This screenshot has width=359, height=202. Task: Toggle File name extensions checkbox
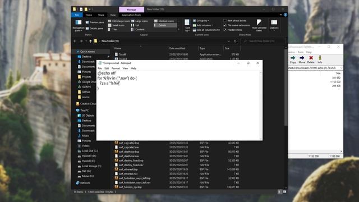(x=225, y=25)
